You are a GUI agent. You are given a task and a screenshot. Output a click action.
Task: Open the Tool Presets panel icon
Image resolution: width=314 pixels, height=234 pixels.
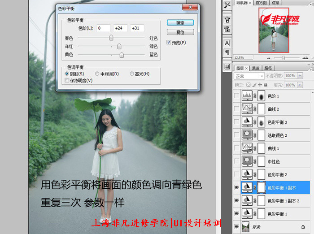pyautogui.click(x=227, y=5)
